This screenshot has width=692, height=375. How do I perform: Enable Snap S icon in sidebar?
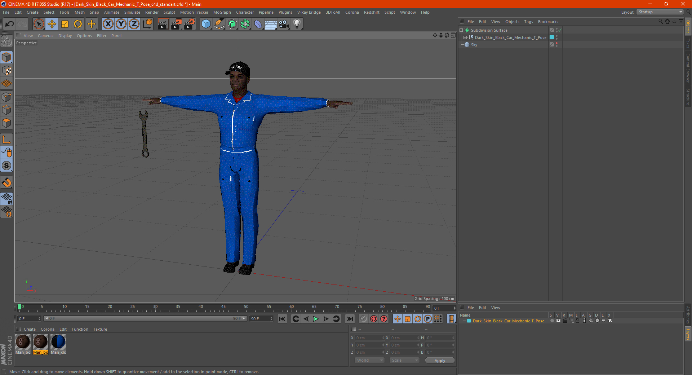tap(6, 166)
